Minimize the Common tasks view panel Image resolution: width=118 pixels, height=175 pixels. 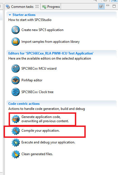click(108, 6)
